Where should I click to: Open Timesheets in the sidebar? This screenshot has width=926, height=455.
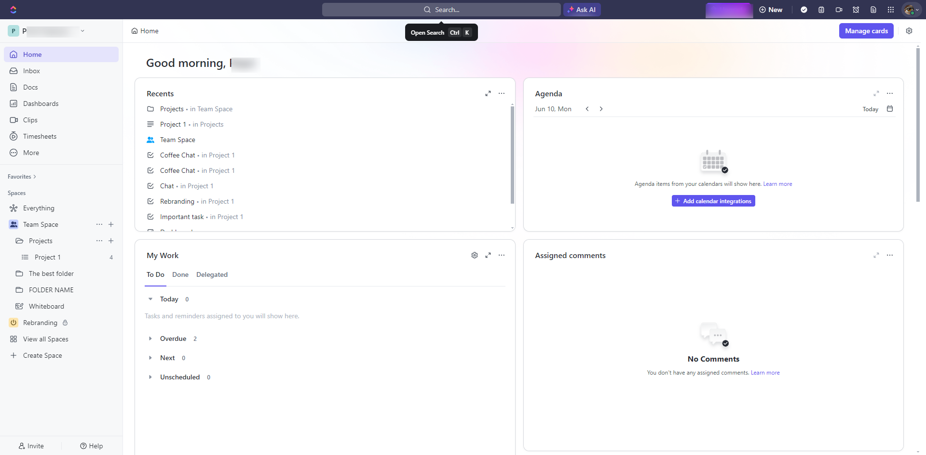(61, 136)
